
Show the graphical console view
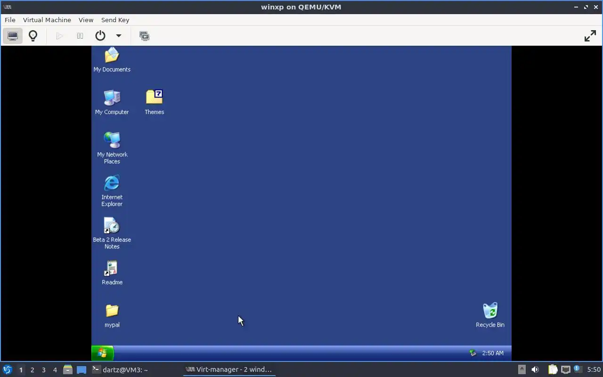(13, 36)
